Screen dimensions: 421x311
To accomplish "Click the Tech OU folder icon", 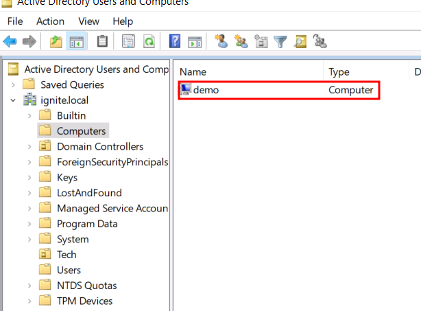I will [45, 254].
